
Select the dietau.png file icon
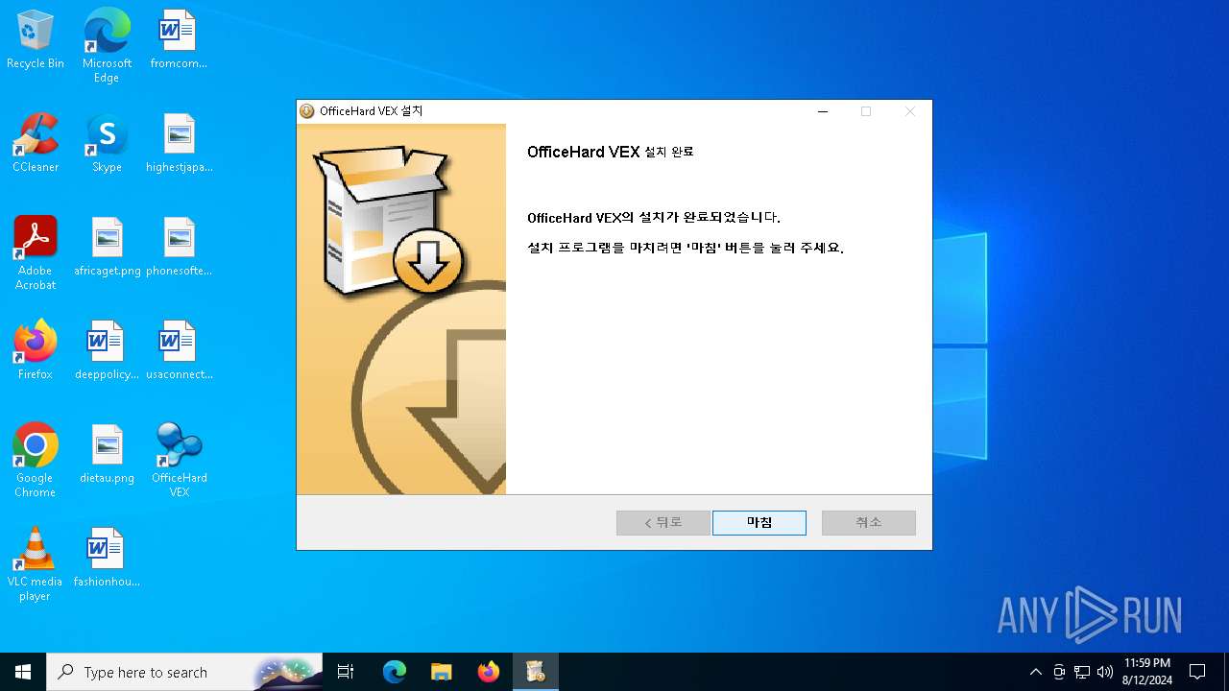[x=107, y=455]
